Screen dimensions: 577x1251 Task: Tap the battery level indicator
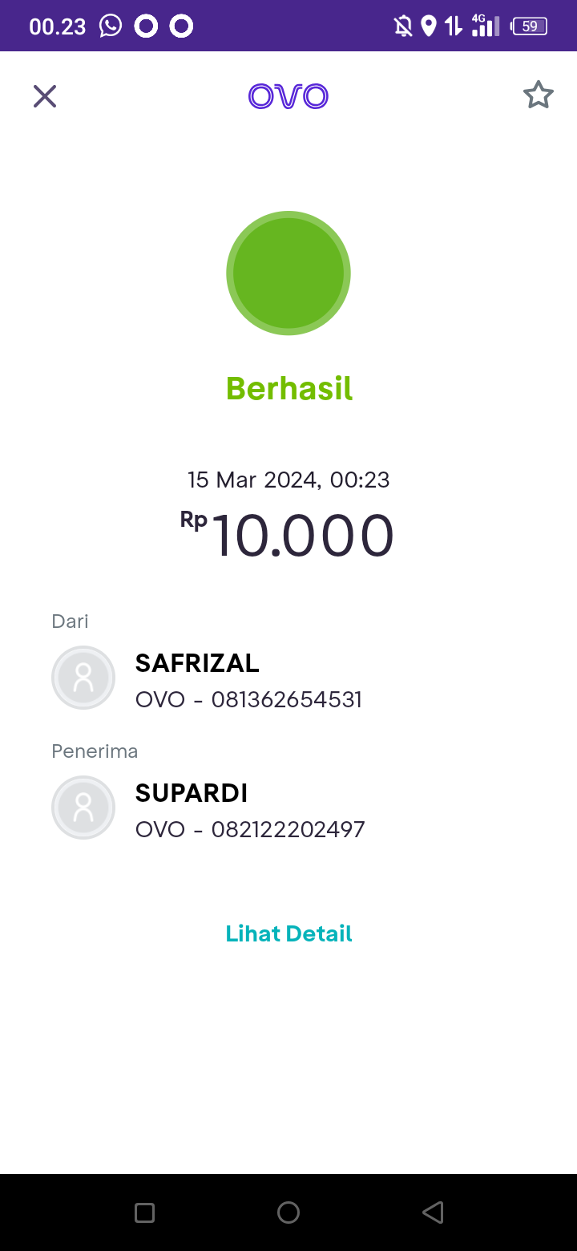click(x=529, y=26)
